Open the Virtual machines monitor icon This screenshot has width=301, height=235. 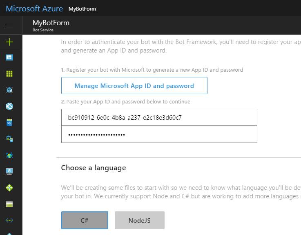pyautogui.click(x=9, y=171)
